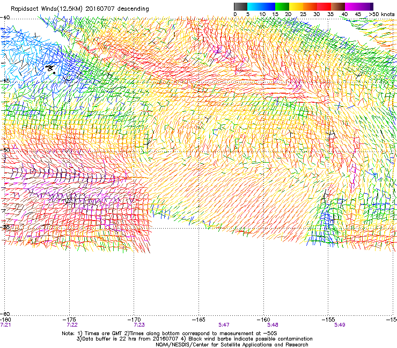Click the '>50 knots' legend label

(x=381, y=14)
